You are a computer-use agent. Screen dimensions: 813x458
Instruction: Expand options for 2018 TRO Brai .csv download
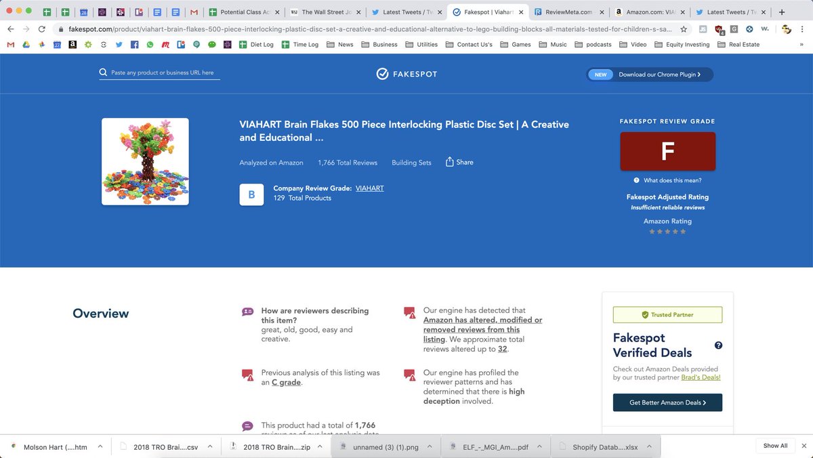coord(209,446)
